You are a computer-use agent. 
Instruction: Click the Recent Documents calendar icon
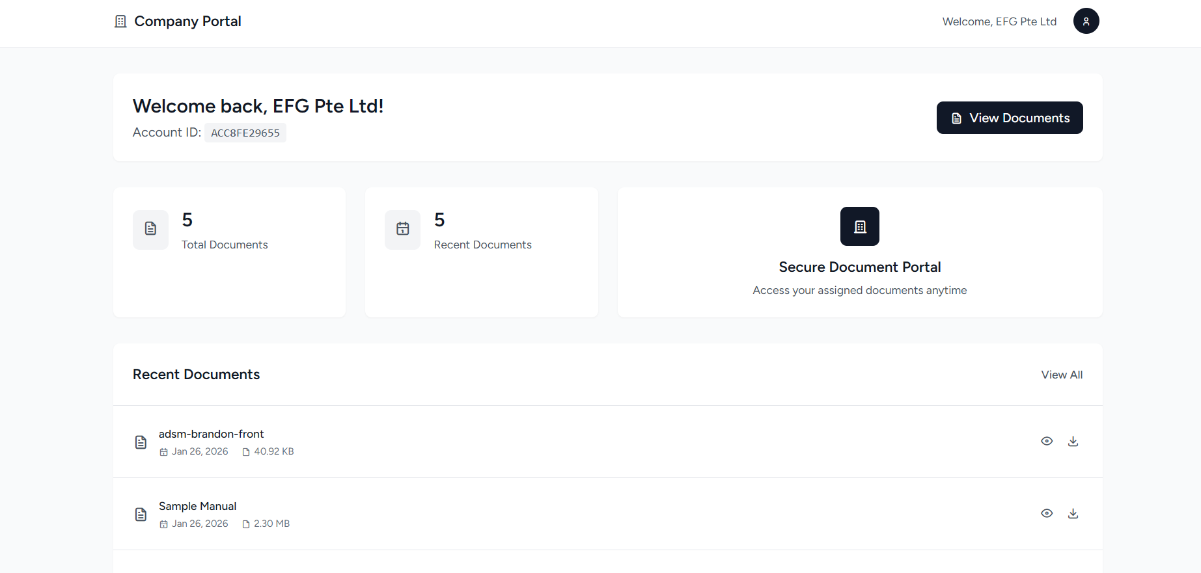pyautogui.click(x=403, y=229)
